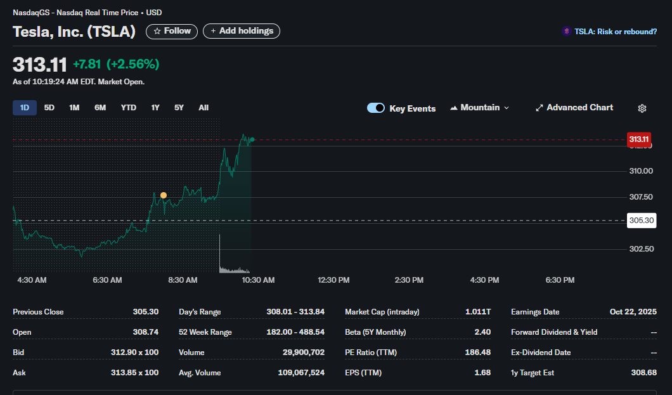Click the red 313.11 price label
This screenshot has width=672, height=395.
(x=639, y=139)
